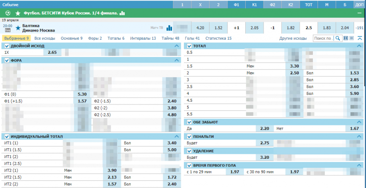Uncheck the ДВОЙНОЙ ИСХОД checkbox
Image resolution: width=366 pixels, height=188 pixels.
click(6, 46)
